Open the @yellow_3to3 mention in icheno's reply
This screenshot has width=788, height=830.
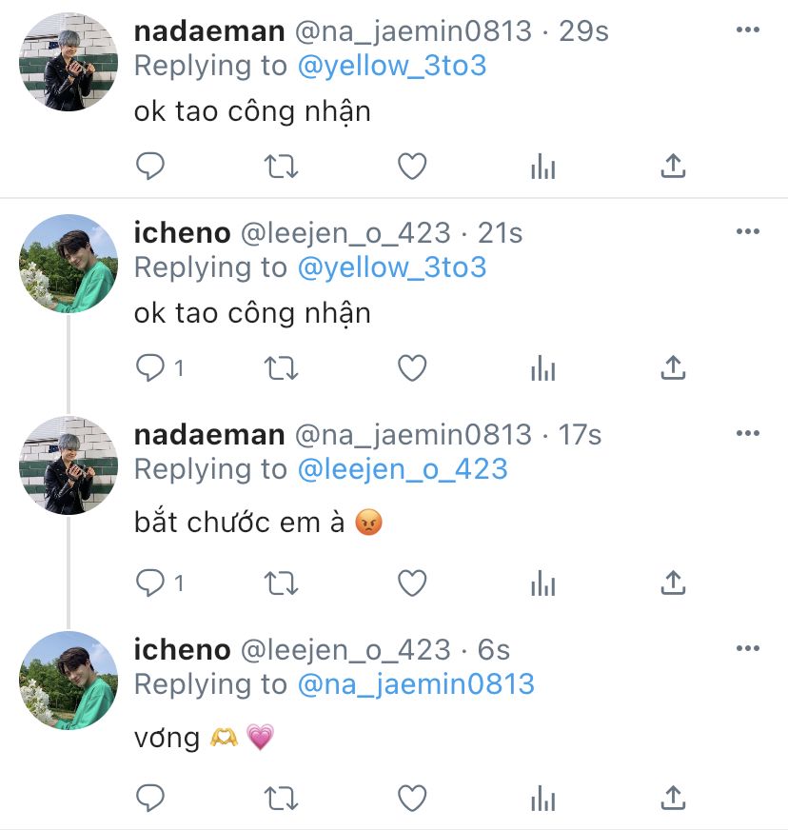point(392,267)
